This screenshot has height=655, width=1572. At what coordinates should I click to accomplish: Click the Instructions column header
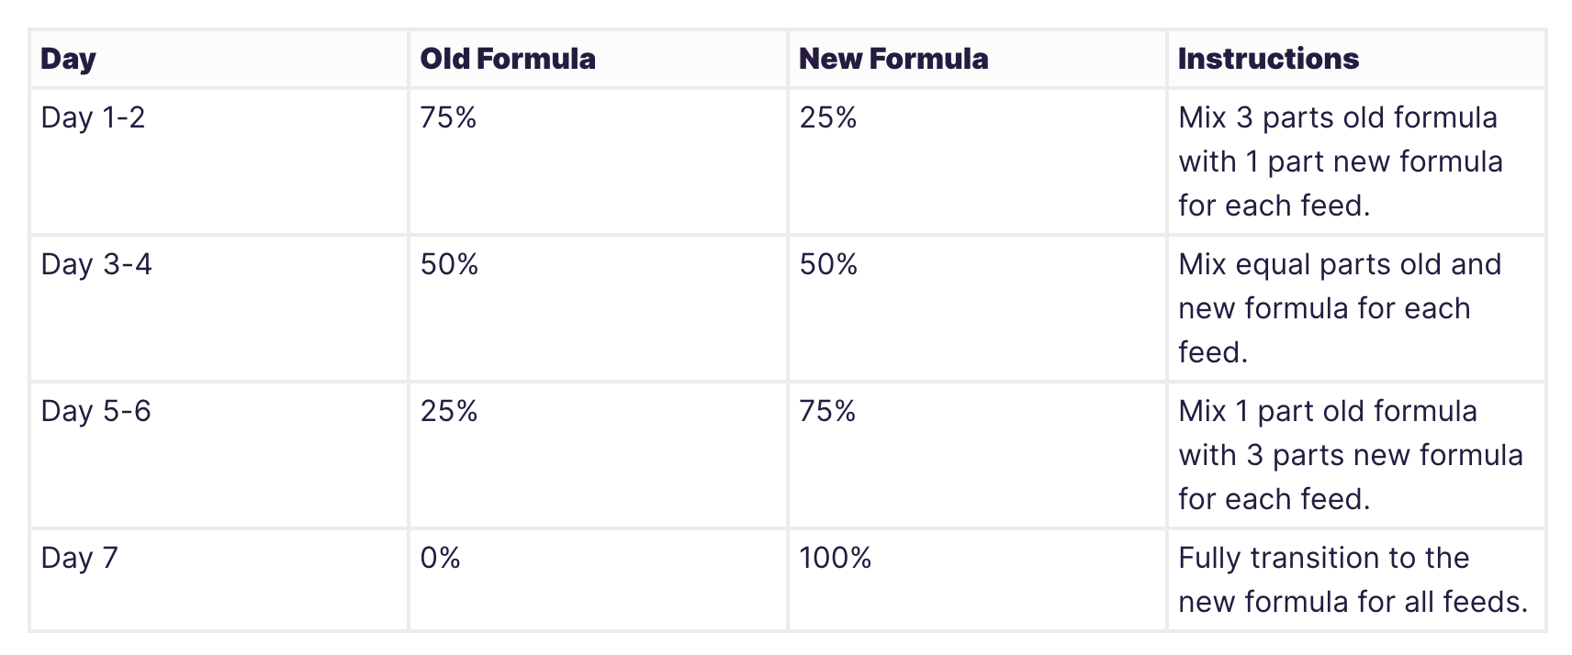click(1268, 59)
